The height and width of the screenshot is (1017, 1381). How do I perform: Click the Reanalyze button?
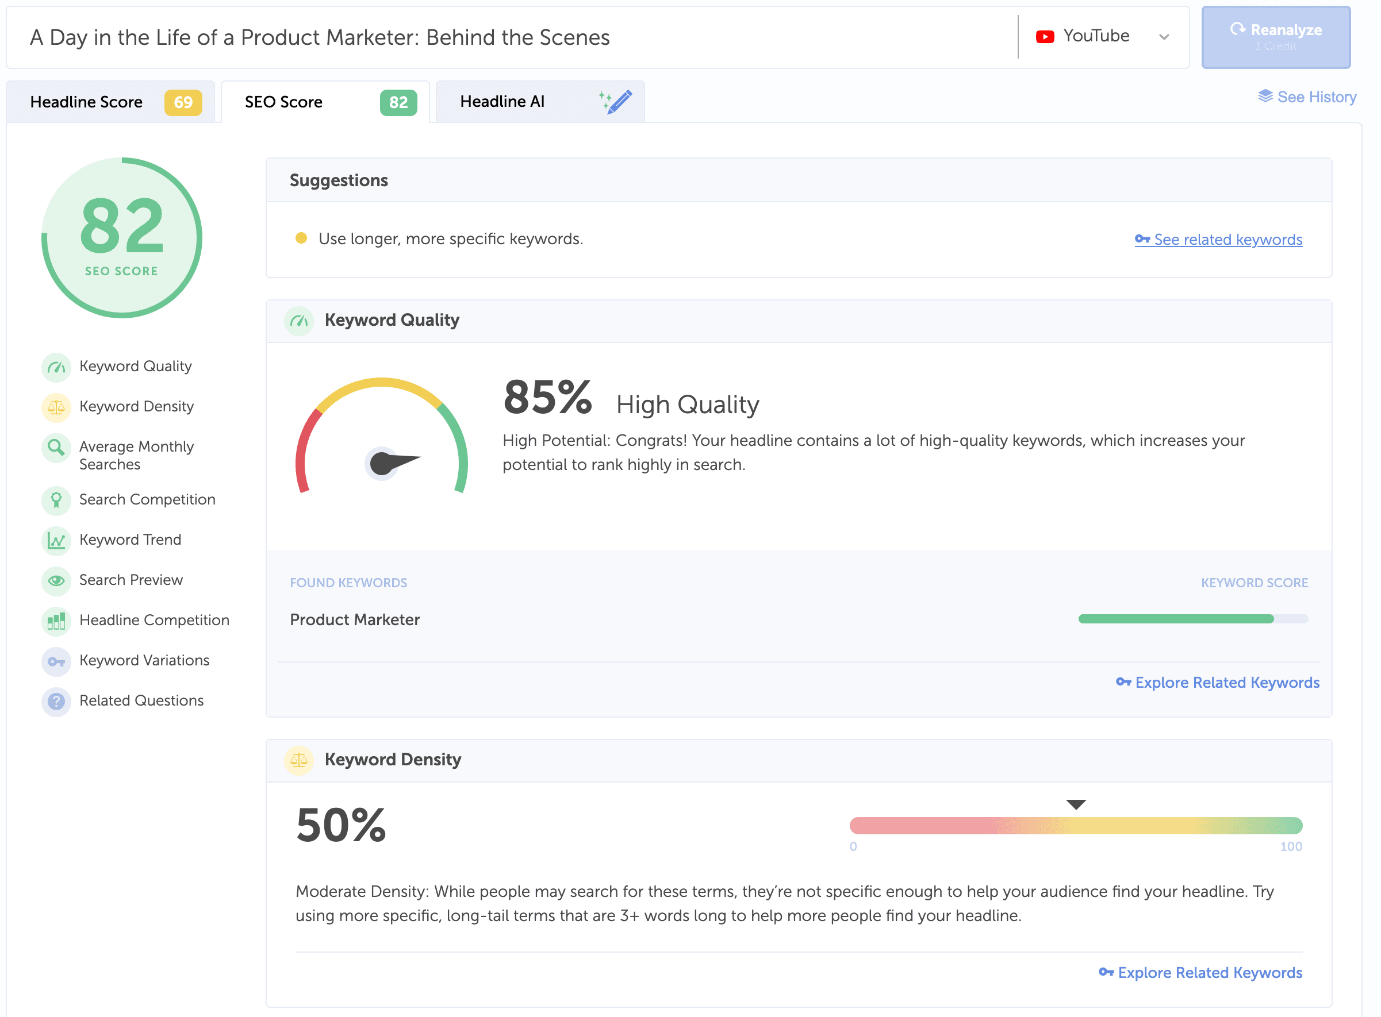coord(1277,36)
